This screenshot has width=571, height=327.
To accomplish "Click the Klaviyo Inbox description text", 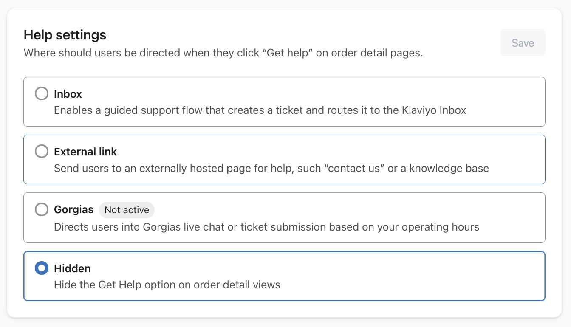I will point(260,110).
